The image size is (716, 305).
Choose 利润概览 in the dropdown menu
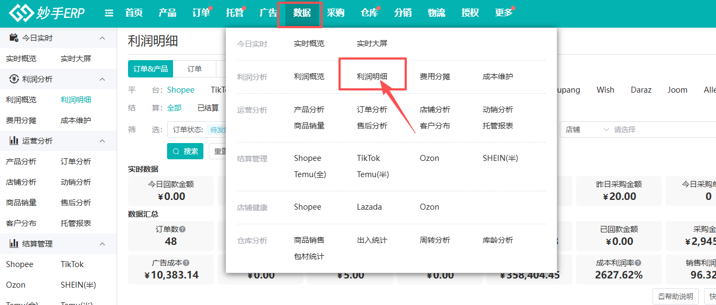309,76
